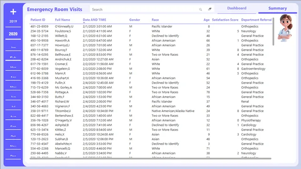Sort by the Full Name column header
The image size is (301, 169).
63,20
